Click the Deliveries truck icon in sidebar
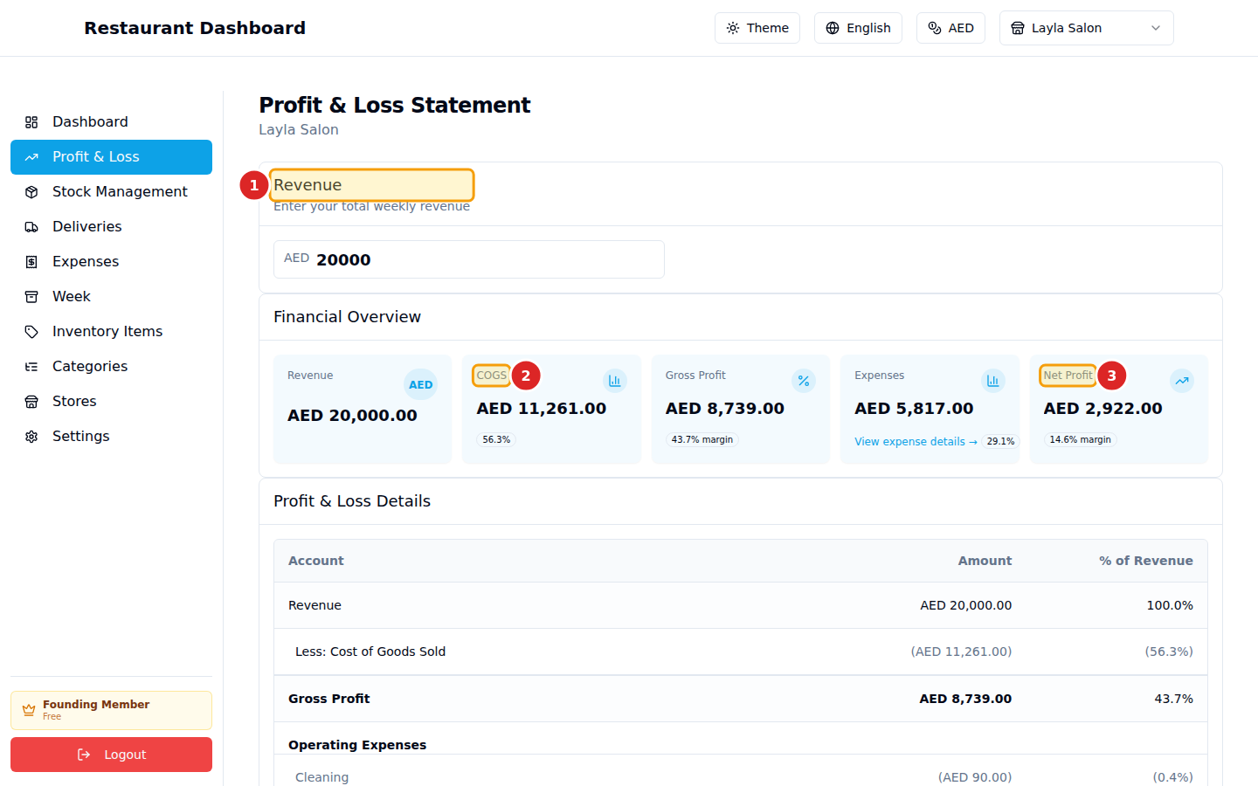1258x786 pixels. coord(31,227)
